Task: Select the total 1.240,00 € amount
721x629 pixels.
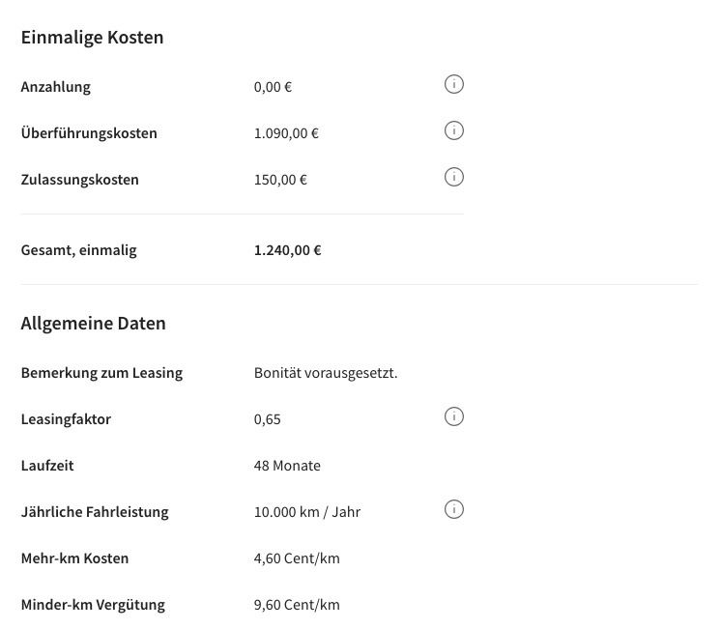Action: 287,250
